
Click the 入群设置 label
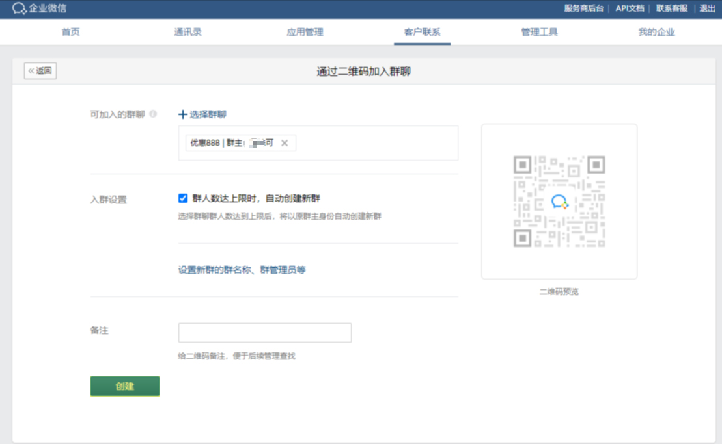tap(108, 200)
